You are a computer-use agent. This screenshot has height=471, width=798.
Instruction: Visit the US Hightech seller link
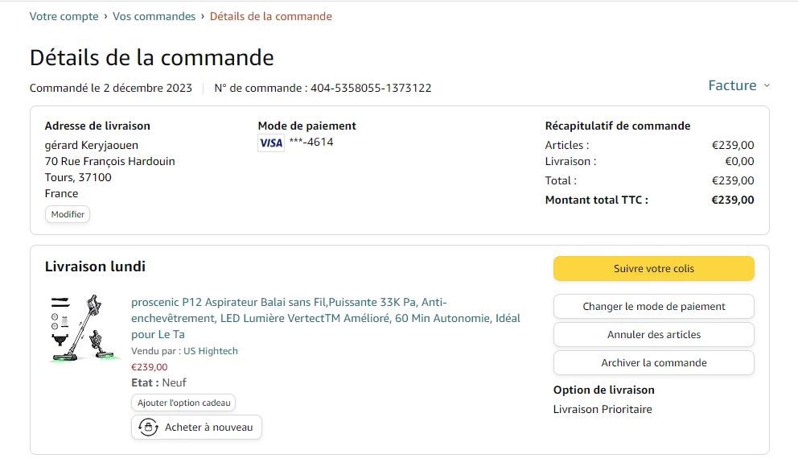(x=211, y=351)
